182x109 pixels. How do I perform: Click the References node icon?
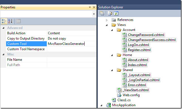[114, 20]
